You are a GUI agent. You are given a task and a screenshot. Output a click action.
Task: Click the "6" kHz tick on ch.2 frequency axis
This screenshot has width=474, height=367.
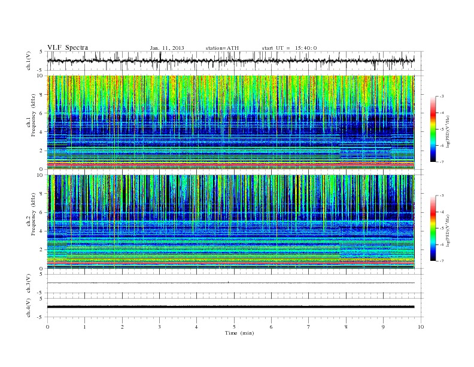(x=41, y=212)
